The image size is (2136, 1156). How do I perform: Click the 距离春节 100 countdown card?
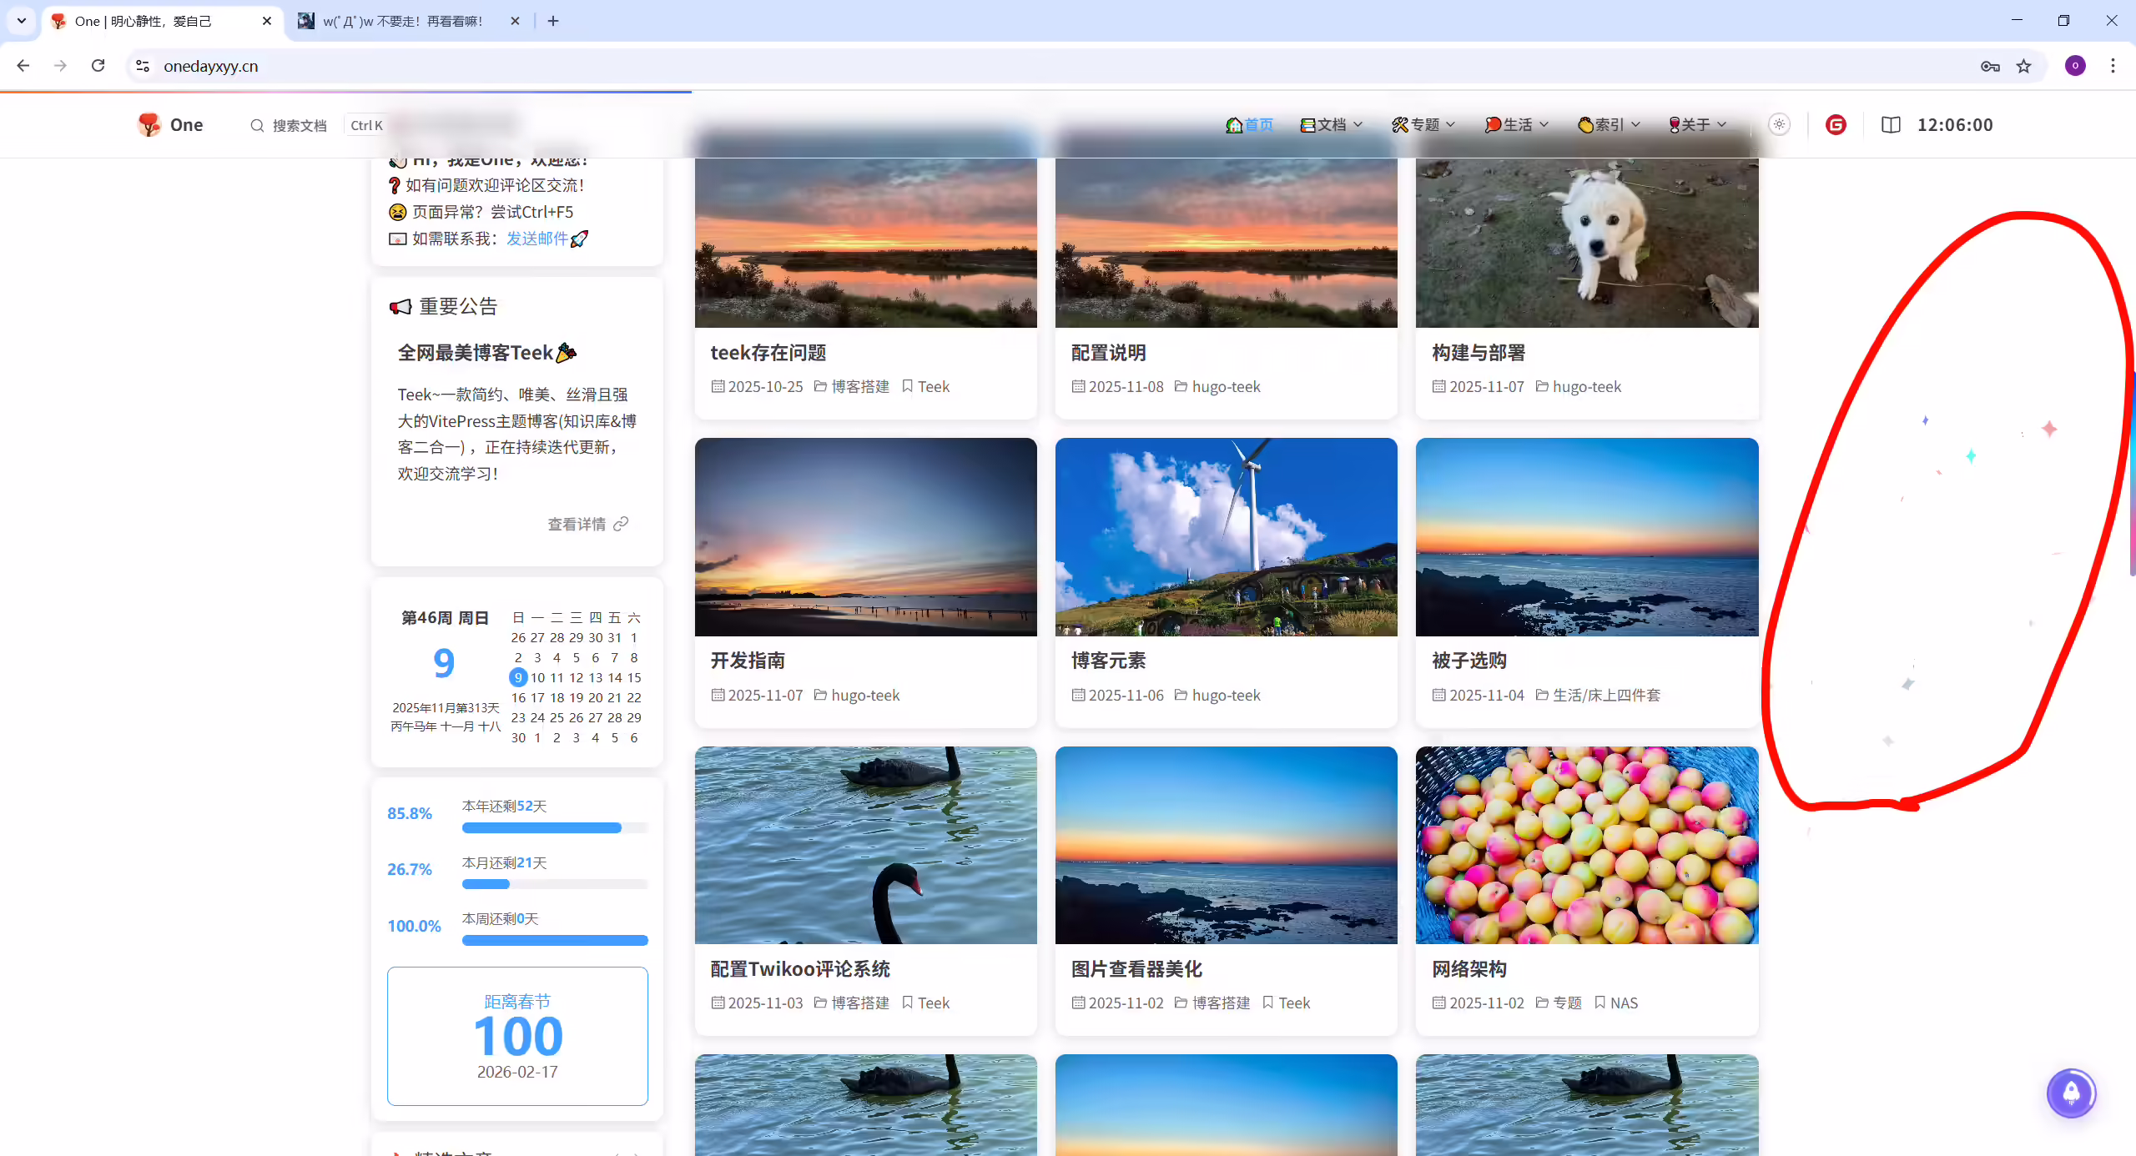pyautogui.click(x=517, y=1036)
